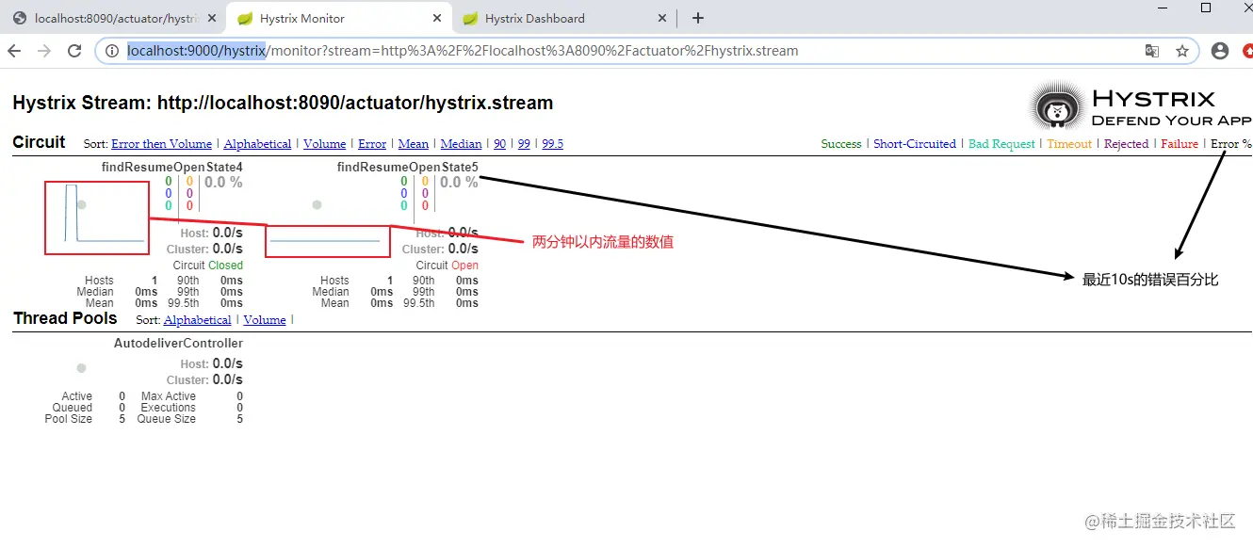Close the Hystrix Dashboard tab
Screen dimensions: 1253x548
point(662,18)
